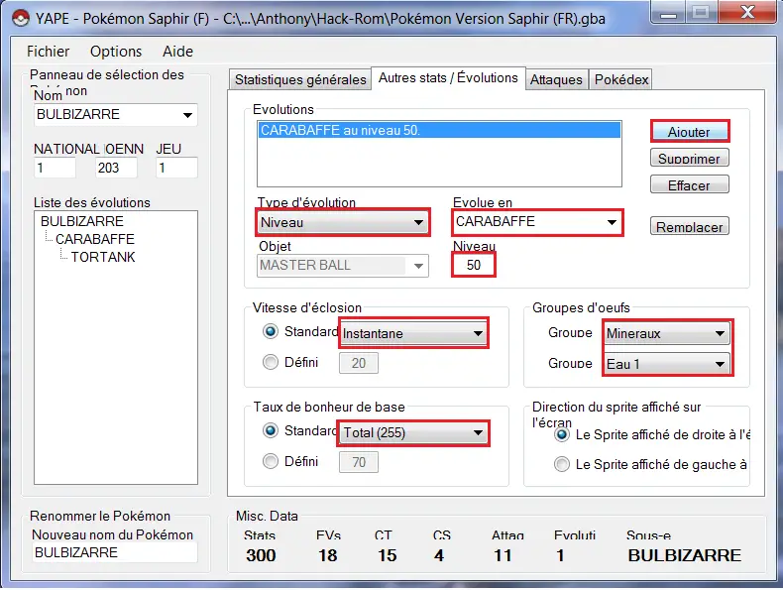The height and width of the screenshot is (590, 783).
Task: Open the Objet MASTER BALL dropdown
Action: tap(343, 266)
